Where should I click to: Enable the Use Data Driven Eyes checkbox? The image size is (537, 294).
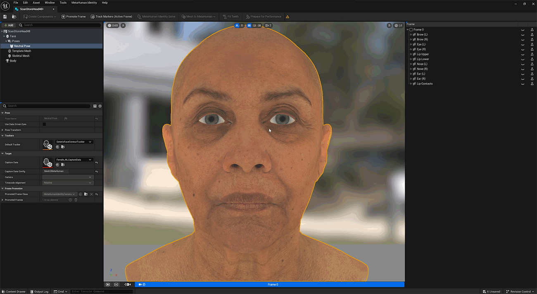pyautogui.click(x=44, y=124)
